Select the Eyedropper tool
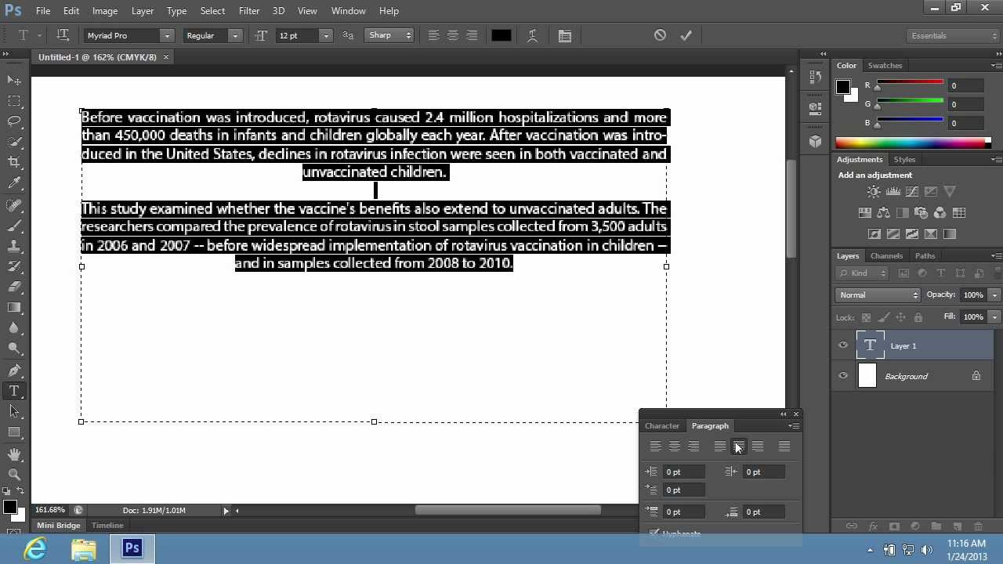 [14, 183]
